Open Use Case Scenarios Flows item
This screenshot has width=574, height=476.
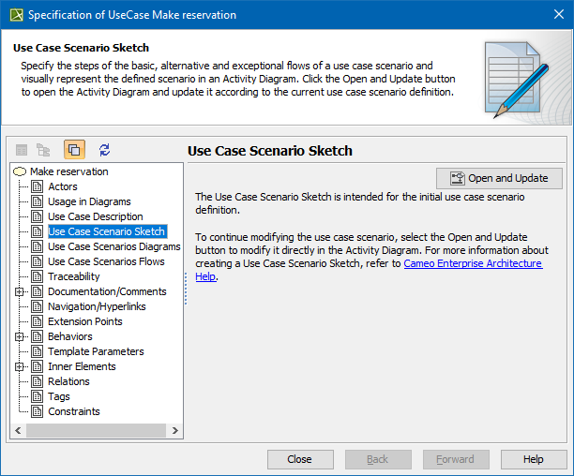(106, 261)
